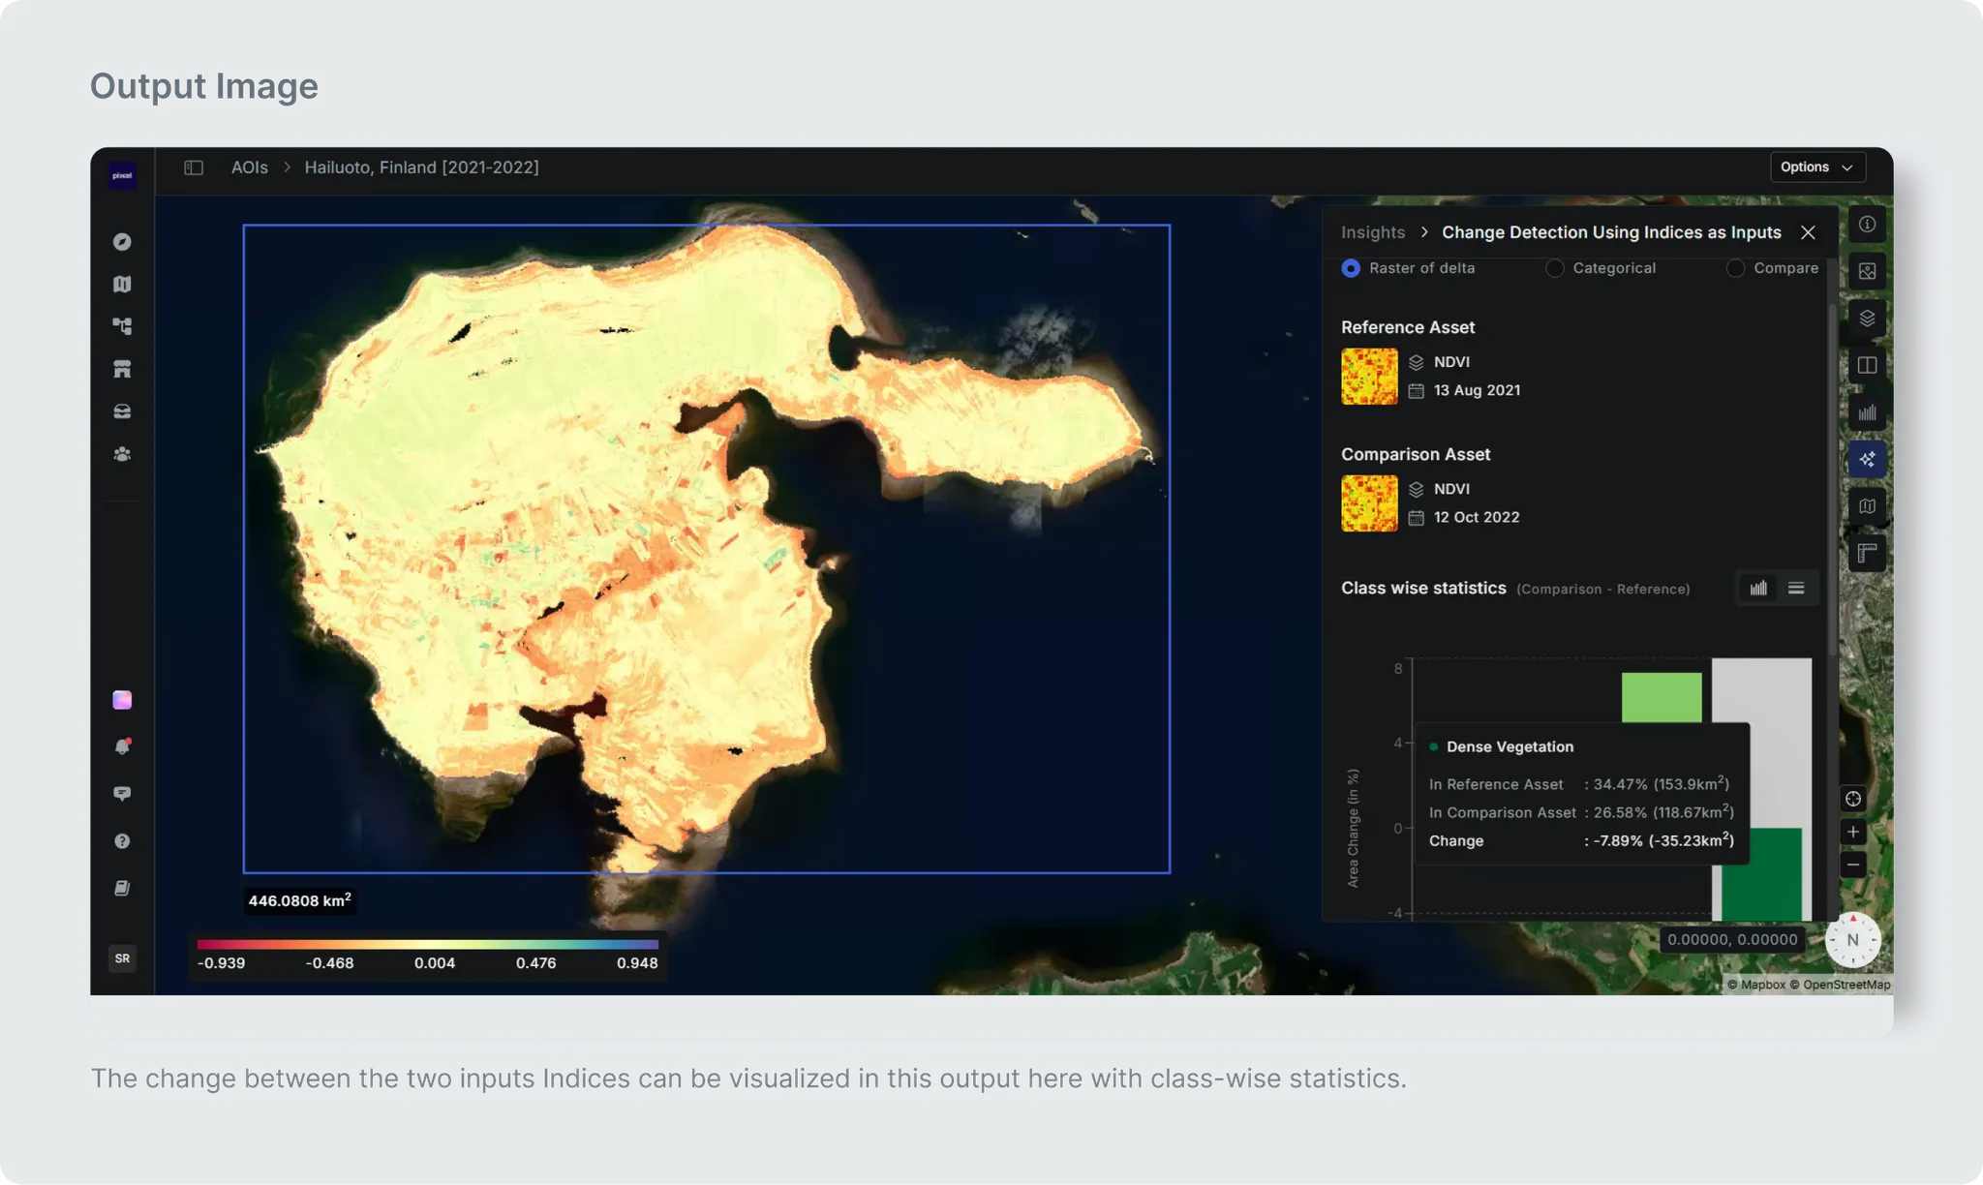Click the light green chart bar
The width and height of the screenshot is (1983, 1185).
[x=1662, y=698]
